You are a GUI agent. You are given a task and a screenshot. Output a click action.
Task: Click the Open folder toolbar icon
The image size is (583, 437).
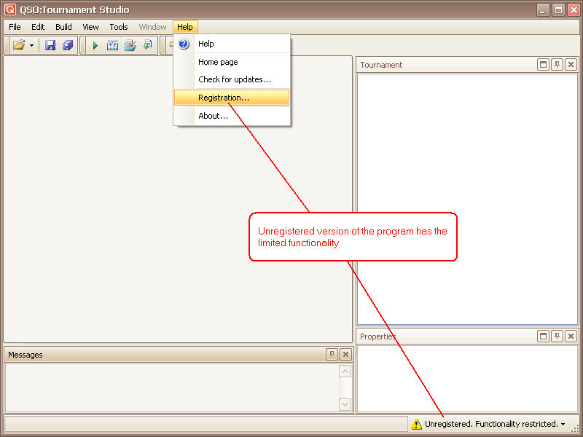point(19,45)
